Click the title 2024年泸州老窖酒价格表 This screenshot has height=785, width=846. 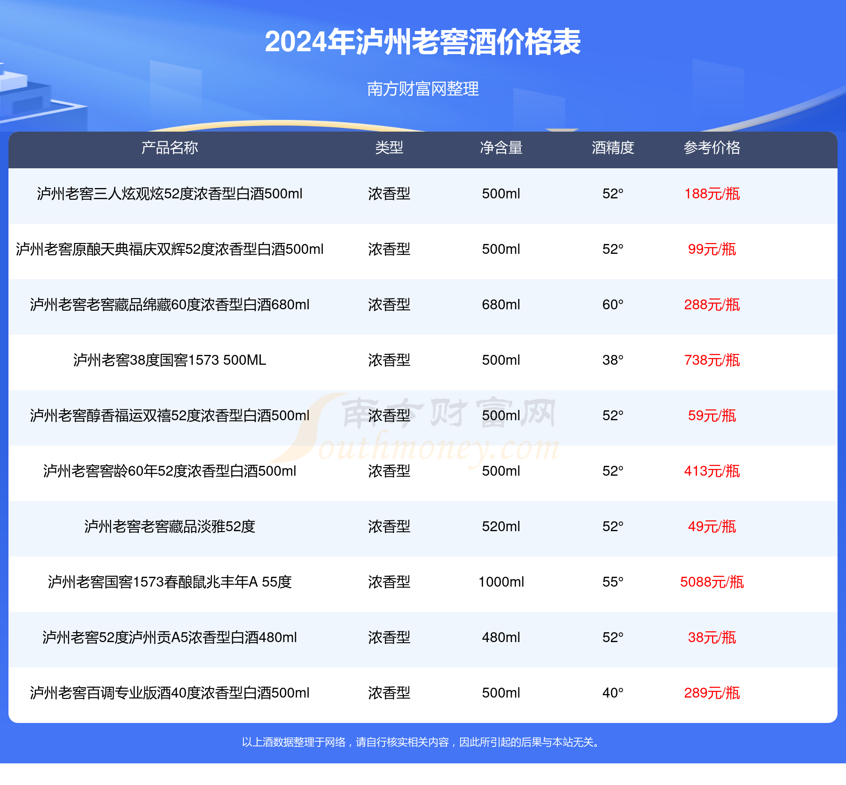point(423,42)
